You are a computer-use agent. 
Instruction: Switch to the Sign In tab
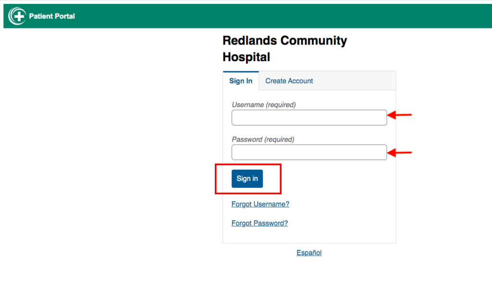(241, 81)
